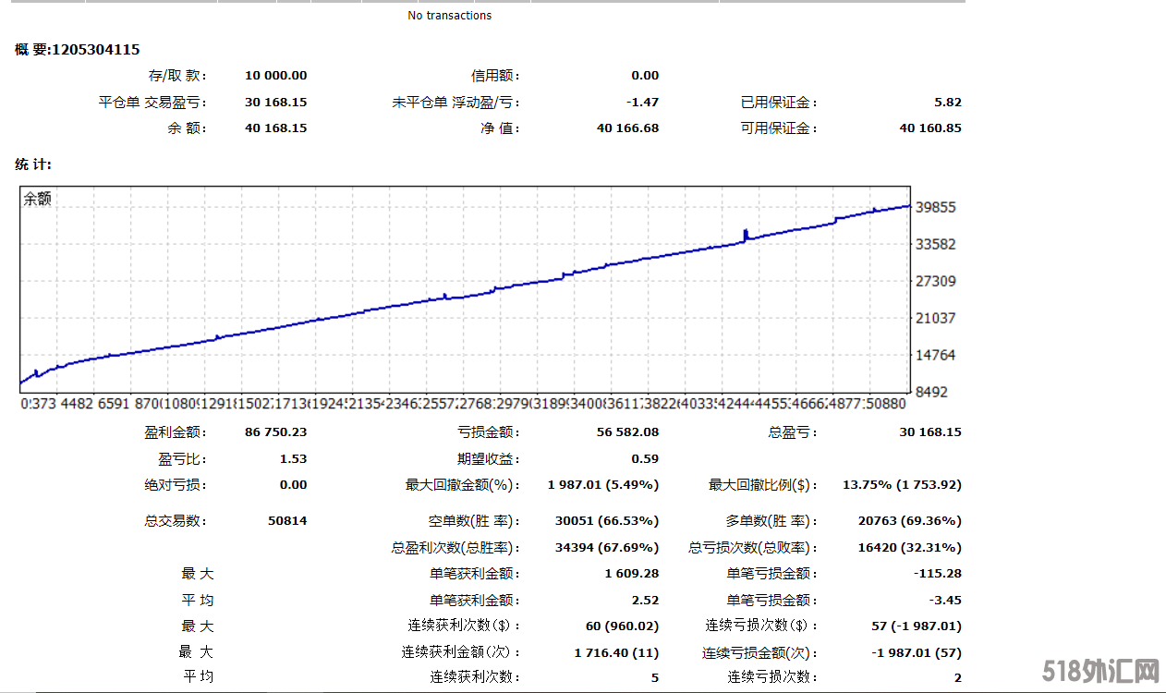Click the largest profit trade 1 609.28
The height and width of the screenshot is (693, 1166).
click(x=632, y=574)
